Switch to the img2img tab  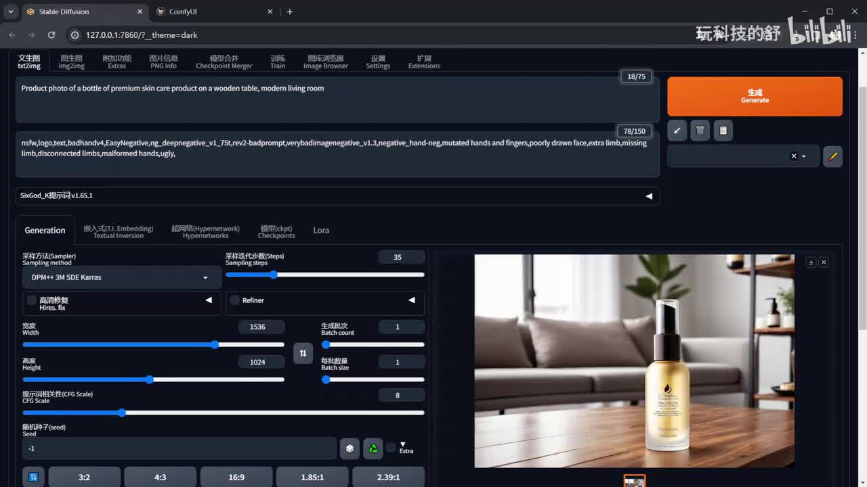(71, 62)
